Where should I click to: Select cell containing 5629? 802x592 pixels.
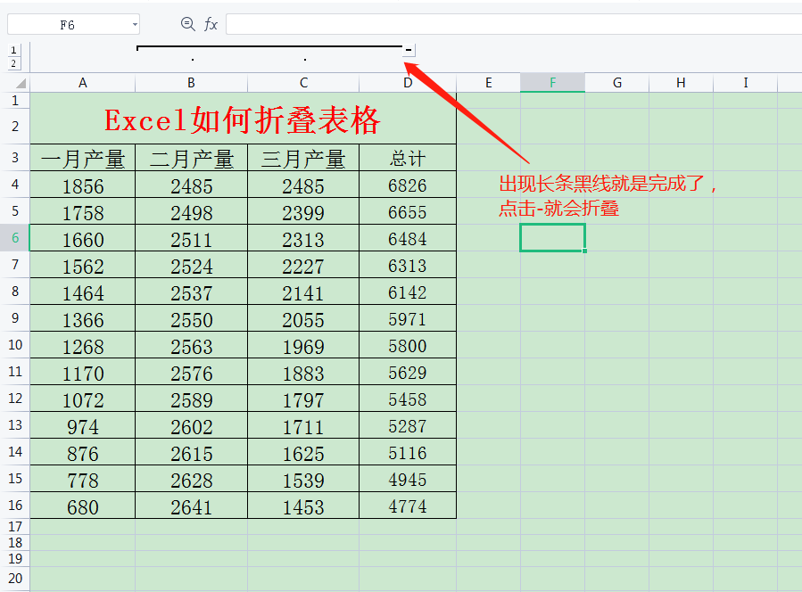coord(408,372)
